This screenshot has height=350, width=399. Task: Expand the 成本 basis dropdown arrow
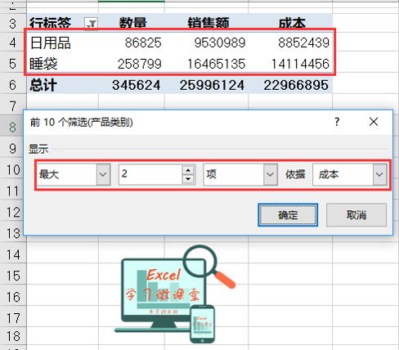click(x=379, y=174)
